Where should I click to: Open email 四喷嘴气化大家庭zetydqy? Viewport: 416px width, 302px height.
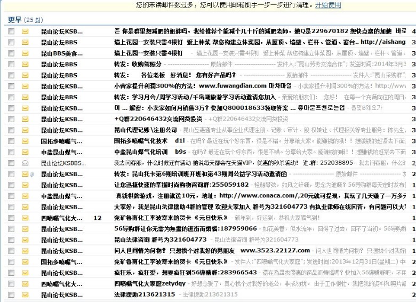click(150, 283)
